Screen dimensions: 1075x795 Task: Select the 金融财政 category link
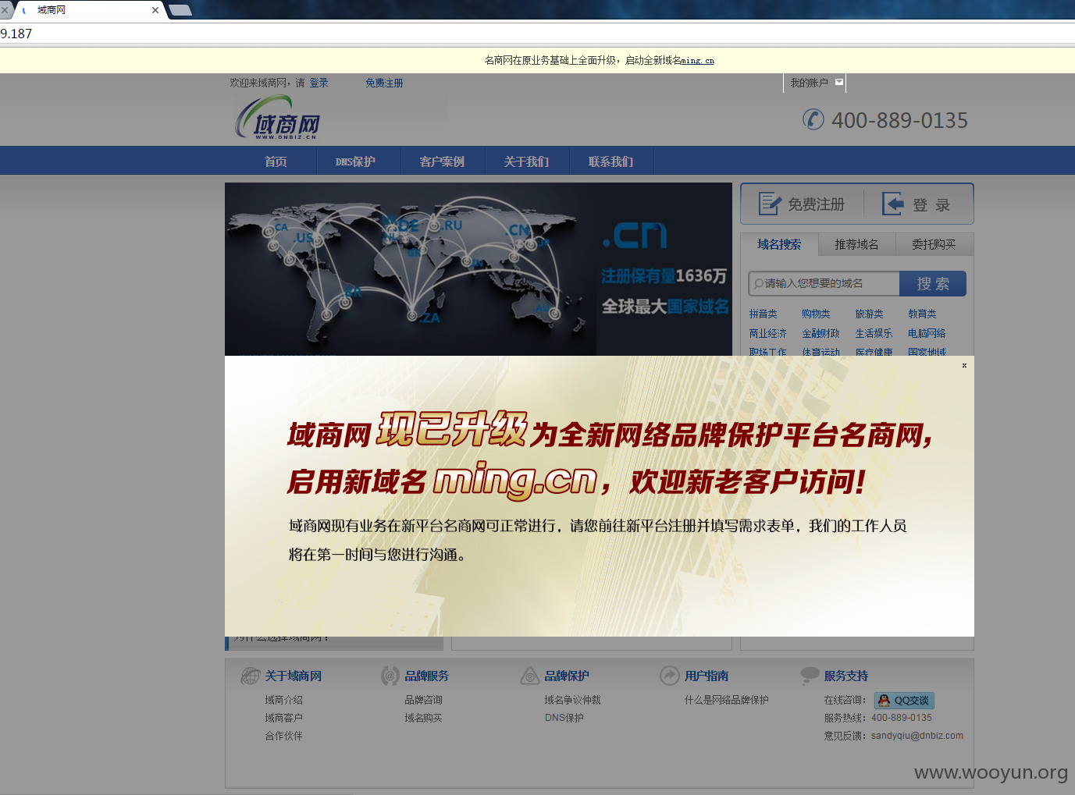[x=820, y=333]
